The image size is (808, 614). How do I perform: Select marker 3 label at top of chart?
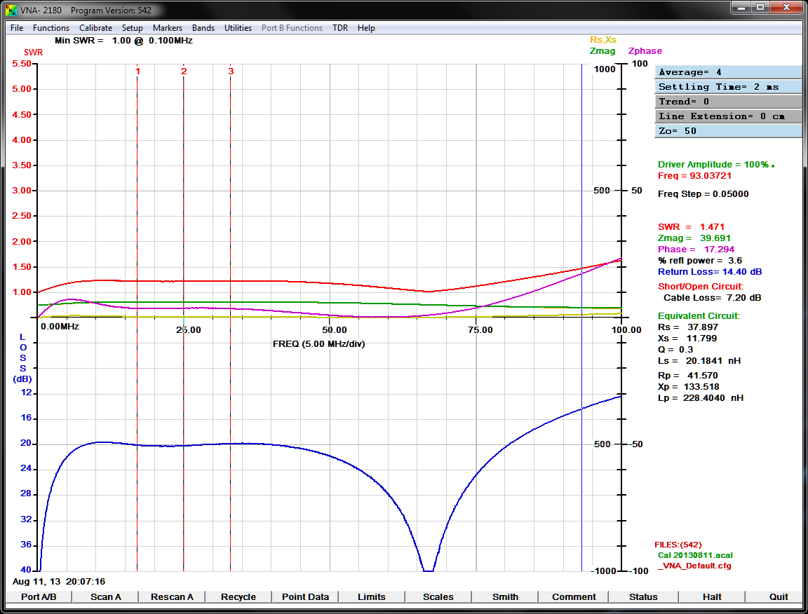tap(231, 71)
